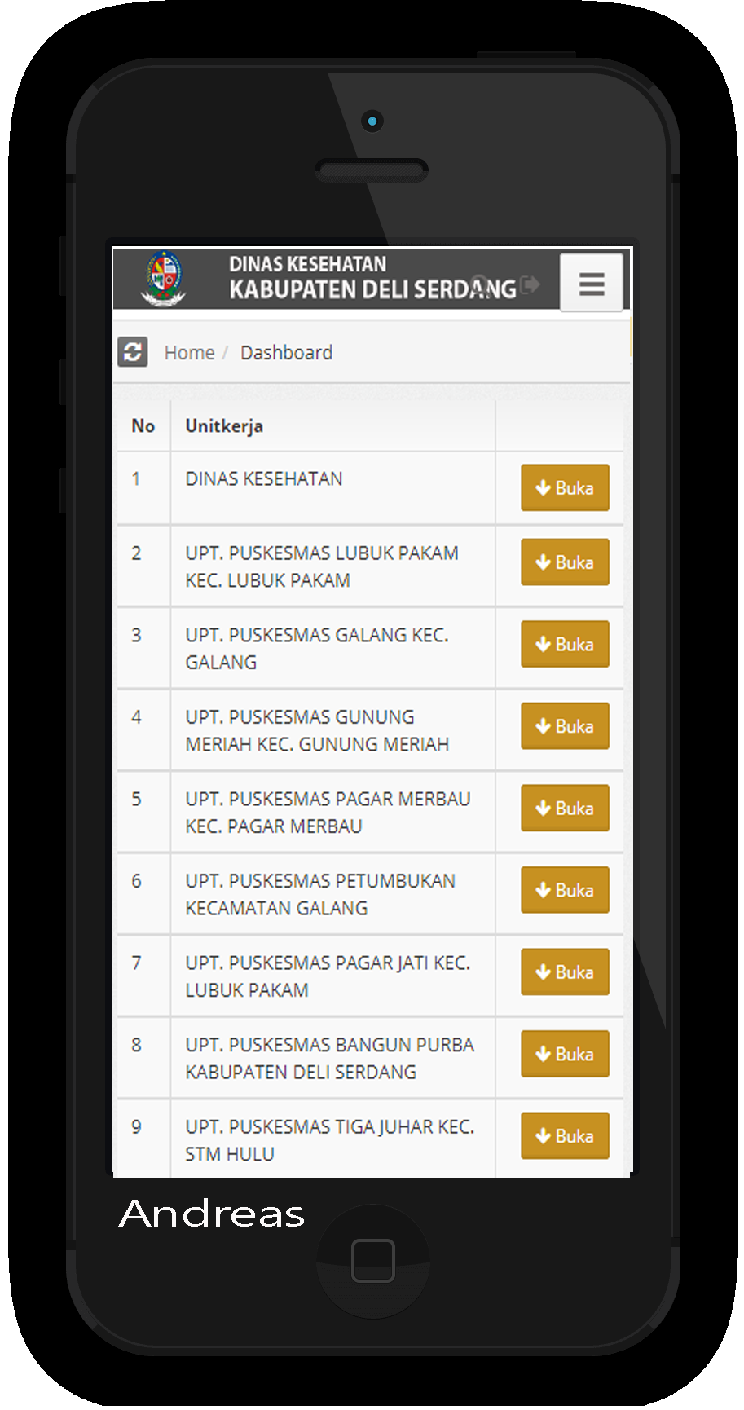The image size is (744, 1410).
Task: Click Buka for Puskesmas Galang
Action: pos(565,645)
